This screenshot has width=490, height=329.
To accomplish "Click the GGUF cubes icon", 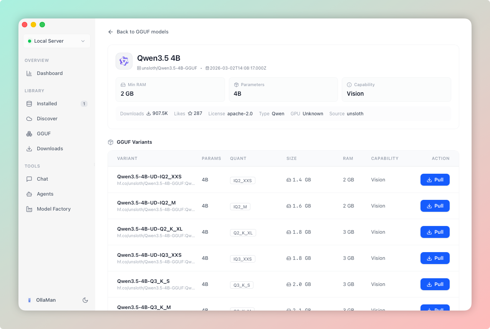I will [29, 134].
